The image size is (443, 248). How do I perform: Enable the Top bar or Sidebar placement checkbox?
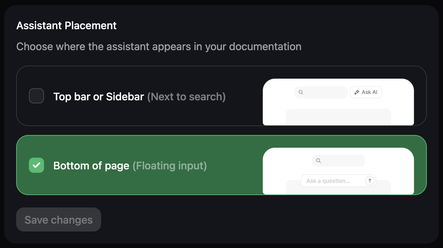(36, 96)
